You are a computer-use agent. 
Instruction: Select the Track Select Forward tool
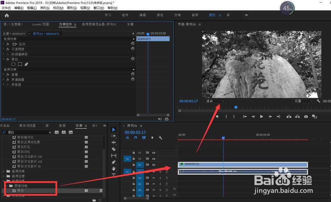click(114, 136)
